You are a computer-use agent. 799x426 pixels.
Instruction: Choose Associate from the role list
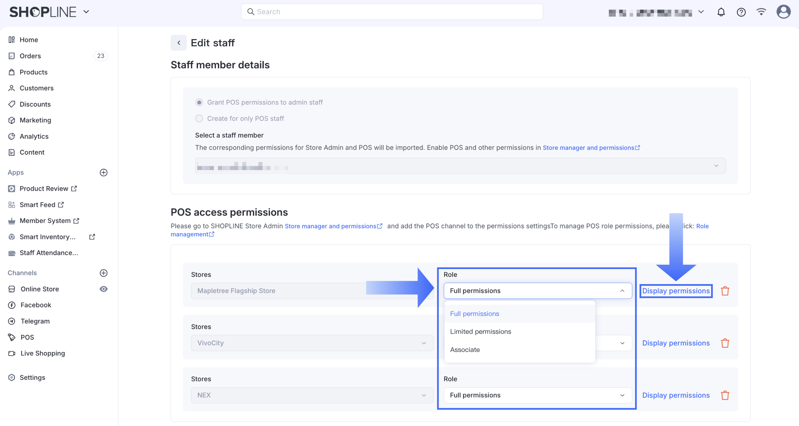[x=465, y=350]
